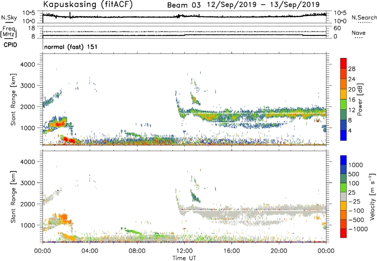Click the '4000' tick on power panel
Image resolution: width=377 pixels, height=261 pixels.
point(28,65)
